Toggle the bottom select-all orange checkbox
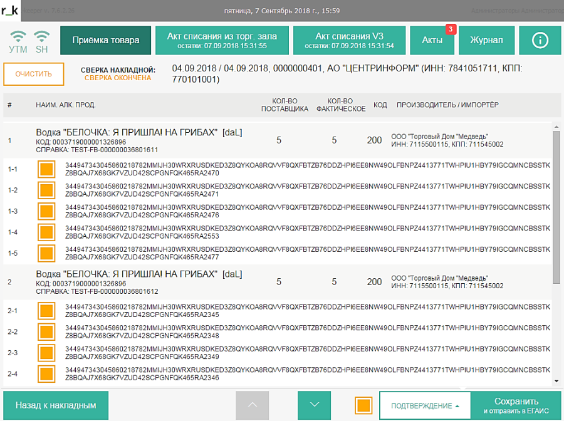 coord(363,405)
